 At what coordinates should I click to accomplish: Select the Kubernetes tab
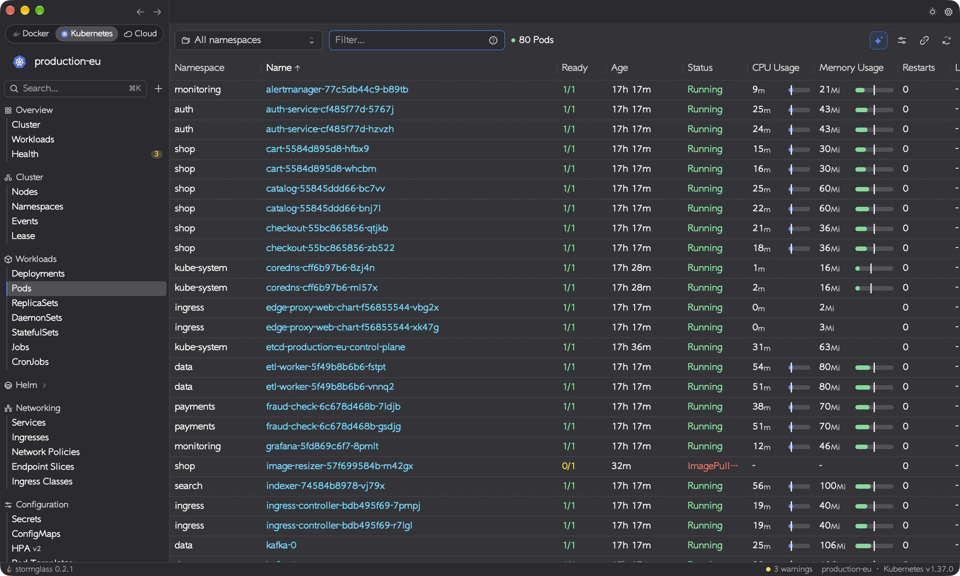[87, 34]
